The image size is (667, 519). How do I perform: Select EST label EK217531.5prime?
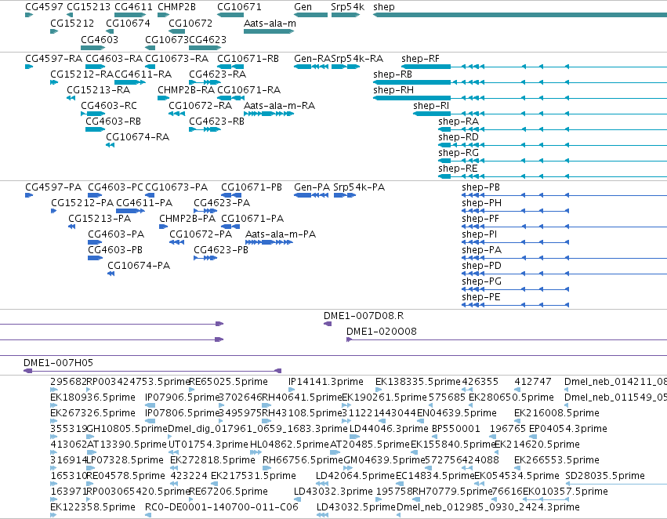253,476
